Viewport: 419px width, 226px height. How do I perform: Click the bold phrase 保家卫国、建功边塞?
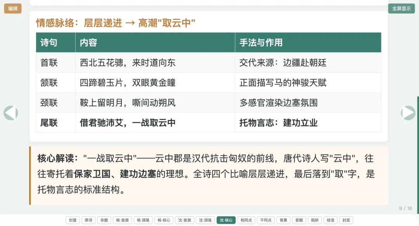(x=115, y=174)
